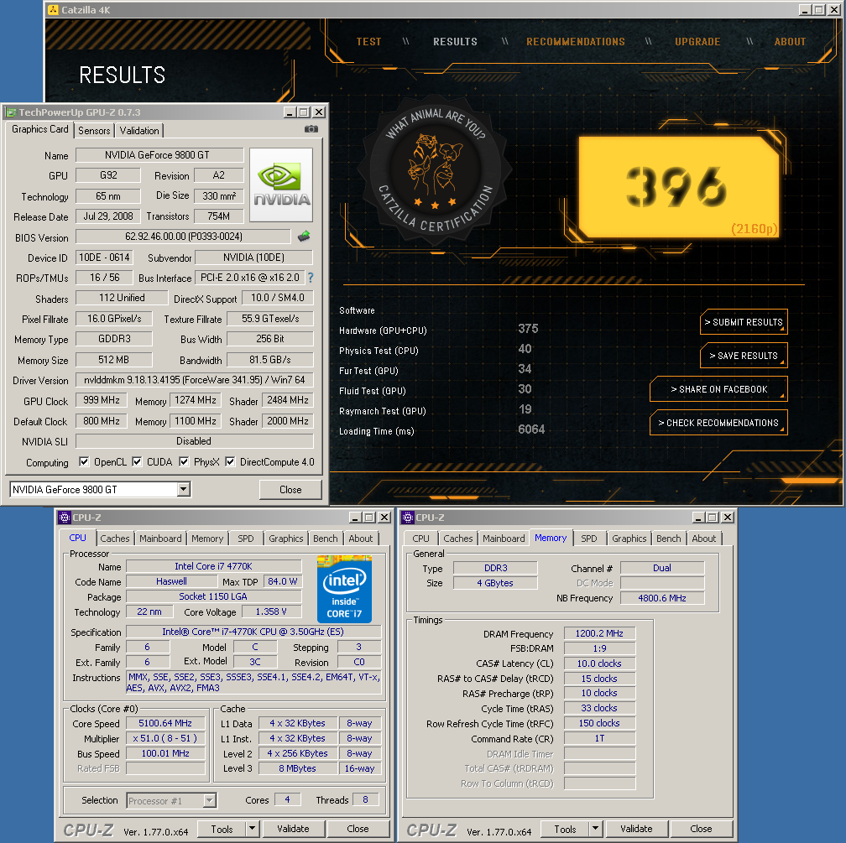Click CHECK RECOMMENDATIONS
Image resolution: width=846 pixels, height=843 pixels.
click(718, 423)
